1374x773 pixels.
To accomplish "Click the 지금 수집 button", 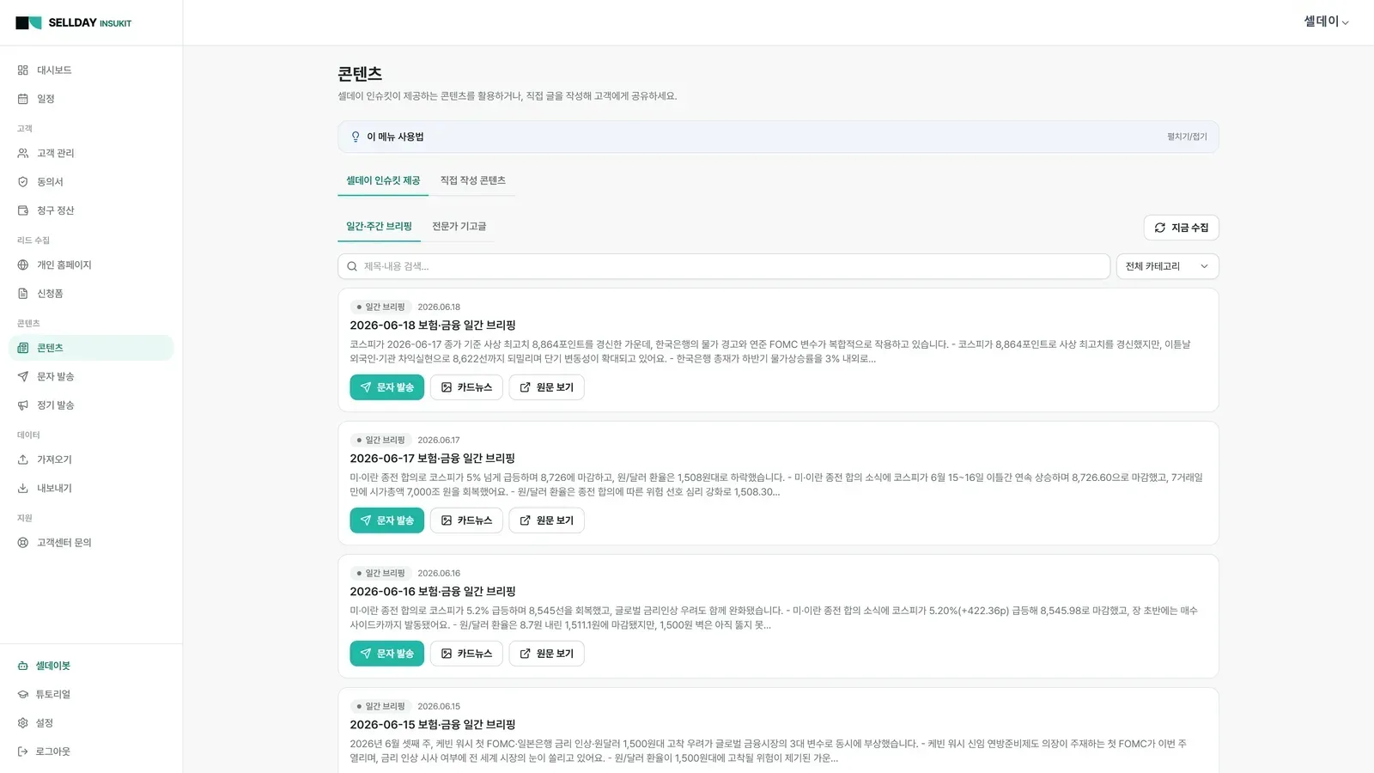I will point(1181,228).
